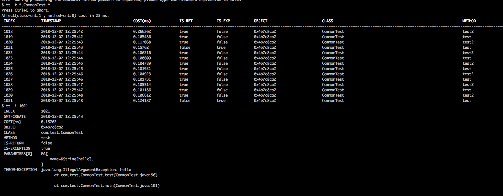This screenshot has width=503, height=196.
Task: Click cost value 0.104789
Action: pos(142,63)
